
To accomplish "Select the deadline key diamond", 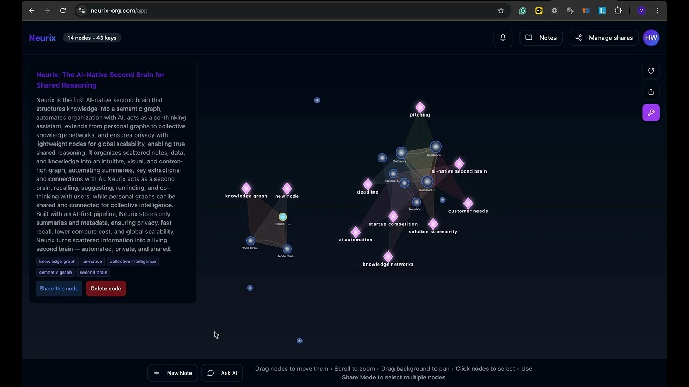I will (x=368, y=184).
